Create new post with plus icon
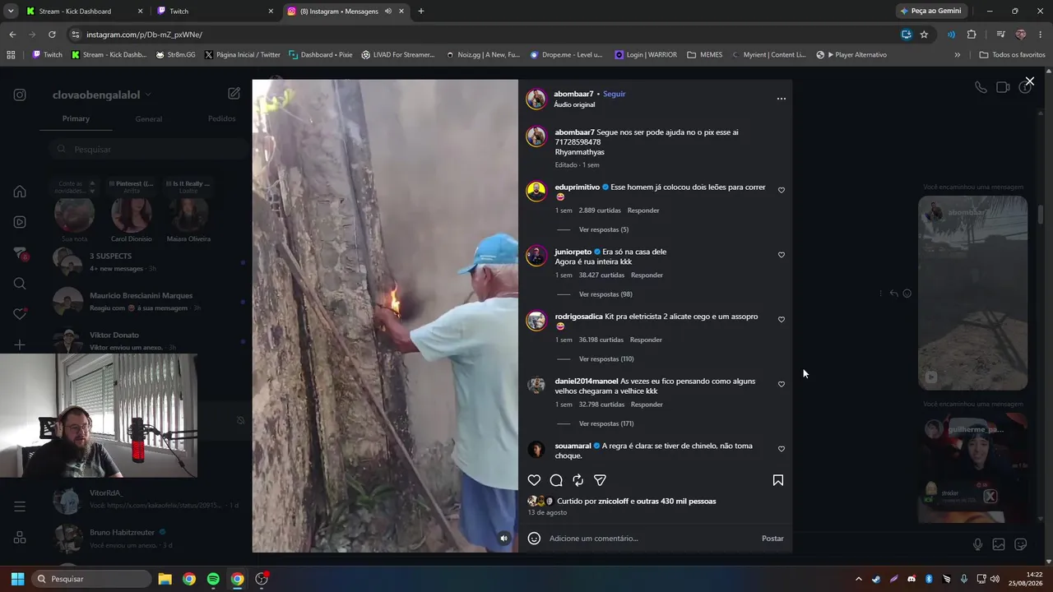Image resolution: width=1053 pixels, height=592 pixels. coord(20,345)
